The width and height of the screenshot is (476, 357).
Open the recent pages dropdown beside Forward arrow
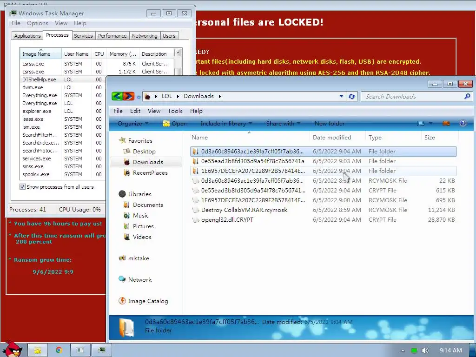coord(139,97)
